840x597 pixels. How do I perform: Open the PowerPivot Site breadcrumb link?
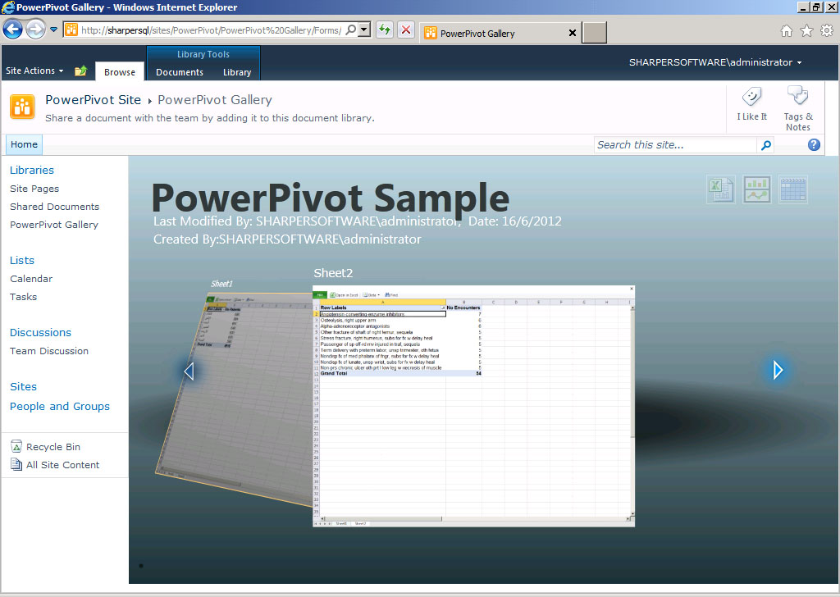coord(94,99)
